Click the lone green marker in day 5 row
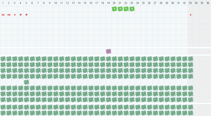The width and height of the screenshot is (211, 116). (x=26, y=82)
